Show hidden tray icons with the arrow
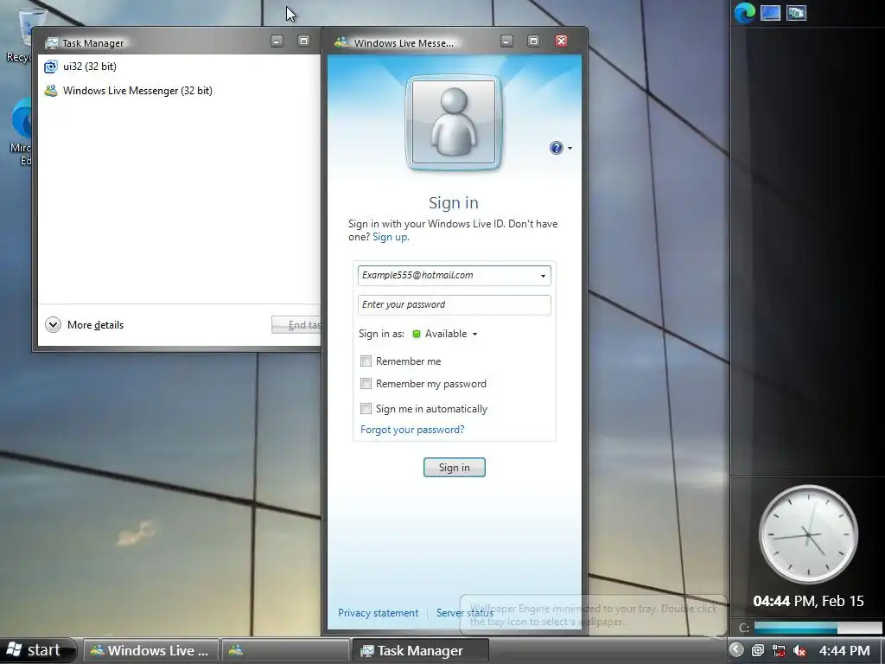Image resolution: width=885 pixels, height=664 pixels. click(736, 649)
